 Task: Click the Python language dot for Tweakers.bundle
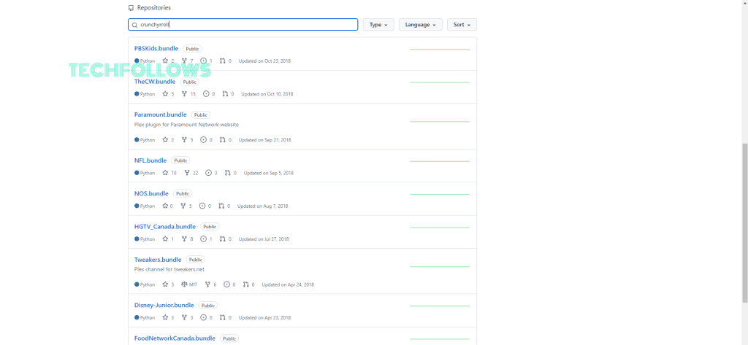point(137,284)
